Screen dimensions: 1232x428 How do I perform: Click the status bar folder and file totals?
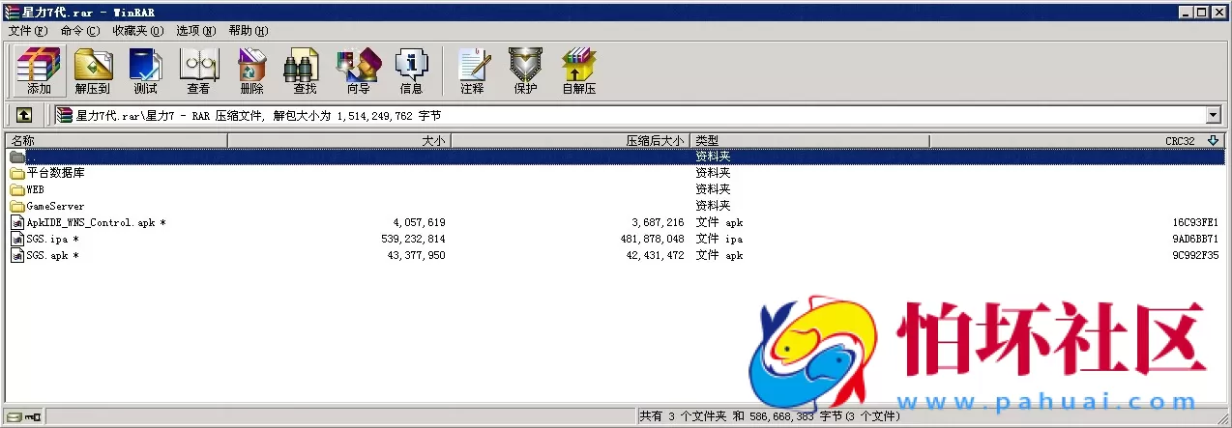pyautogui.click(x=770, y=416)
